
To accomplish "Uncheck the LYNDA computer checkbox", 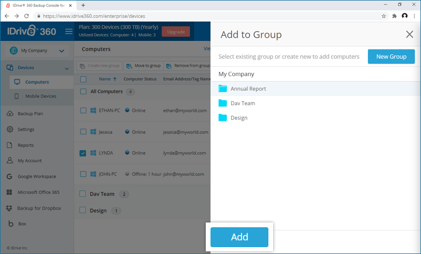I will (83, 153).
